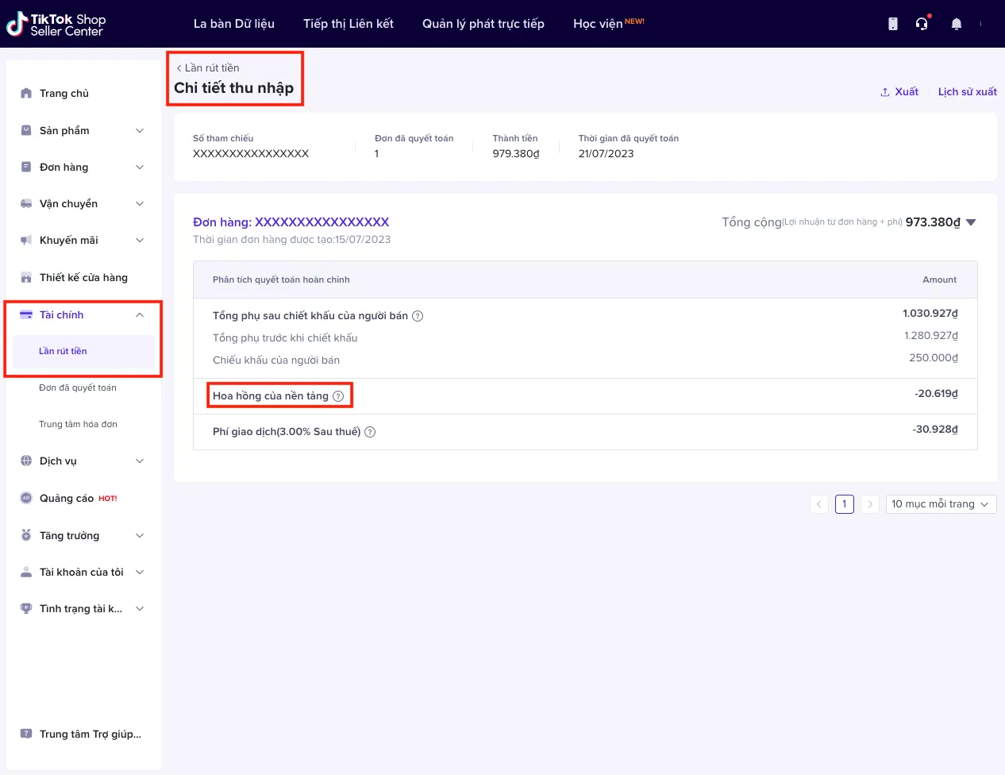Screen dimensions: 1005x775
Task: Go to next page arrow in pagination
Action: coord(870,504)
